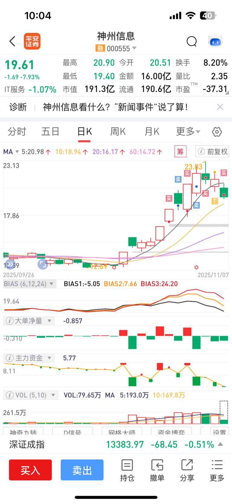Expand the 深证成指 index bar arrow
Screen dimensions: 232x504
pos(221,444)
